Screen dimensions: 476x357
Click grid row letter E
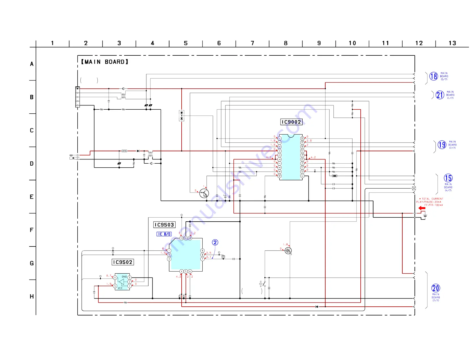32,197
